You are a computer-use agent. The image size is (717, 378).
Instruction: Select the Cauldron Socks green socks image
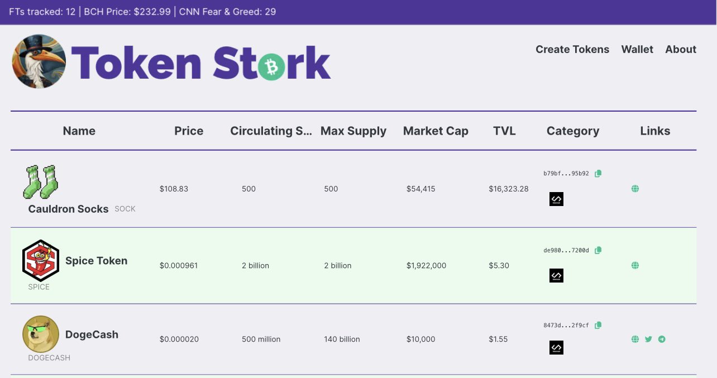[41, 181]
